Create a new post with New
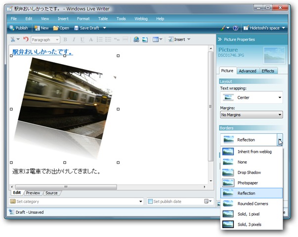298x237 pixels. click(42, 28)
